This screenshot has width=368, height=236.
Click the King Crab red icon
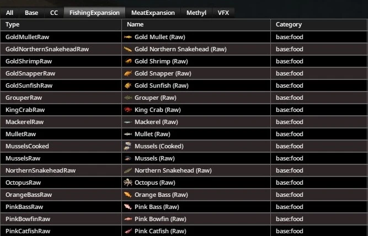coord(127,110)
